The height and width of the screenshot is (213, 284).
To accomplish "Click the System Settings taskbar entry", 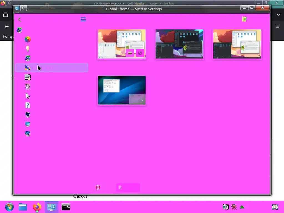I will pos(52,207).
